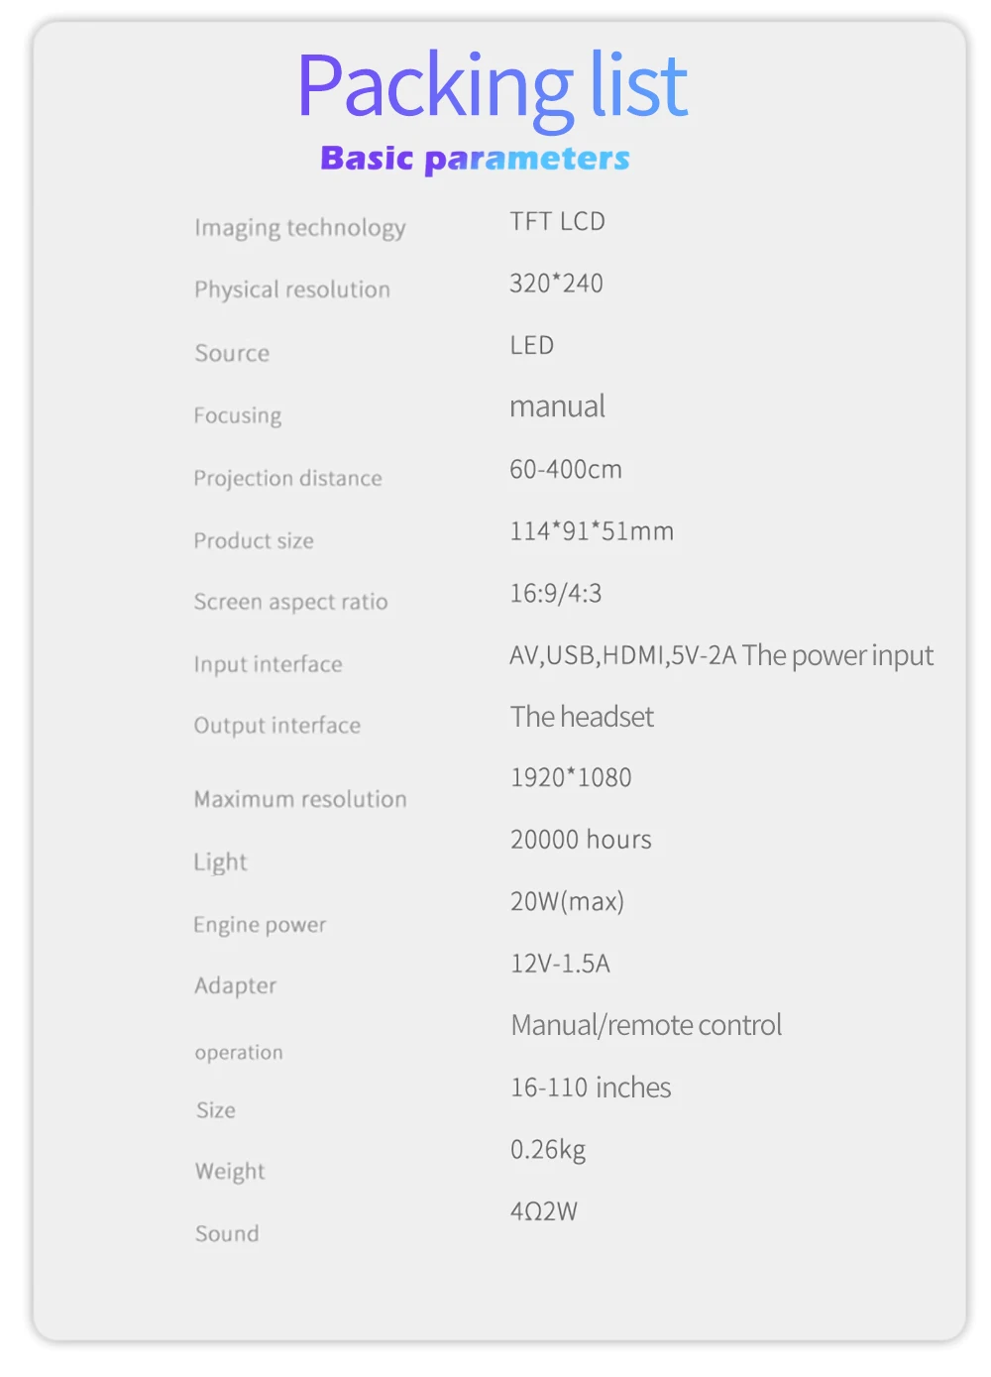Select the 114*91*51mm value

pyautogui.click(x=592, y=531)
